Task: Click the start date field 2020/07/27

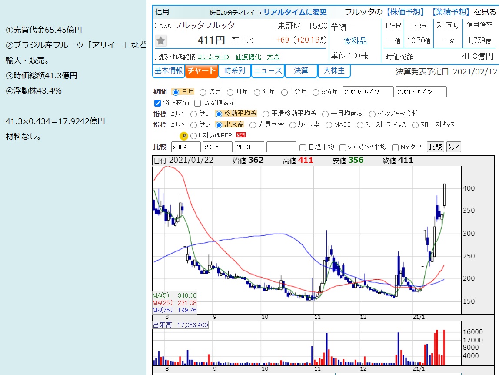Action: click(x=368, y=92)
